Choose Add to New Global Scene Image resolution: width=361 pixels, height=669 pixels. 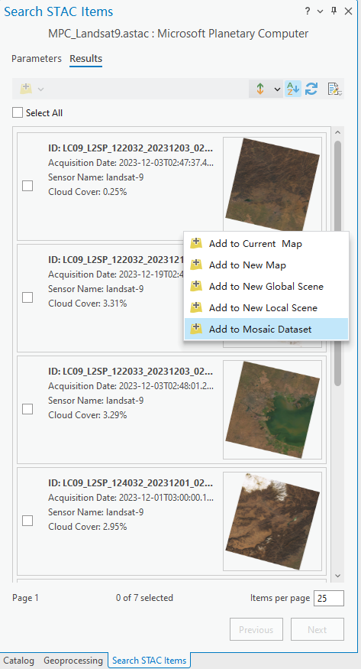pyautogui.click(x=266, y=286)
